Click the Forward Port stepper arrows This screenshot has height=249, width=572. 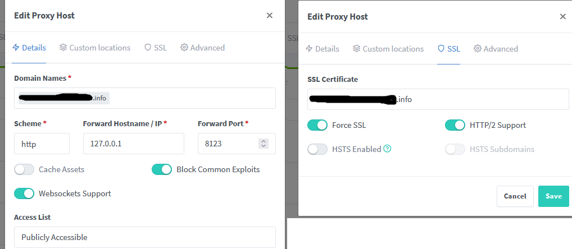pyautogui.click(x=263, y=144)
